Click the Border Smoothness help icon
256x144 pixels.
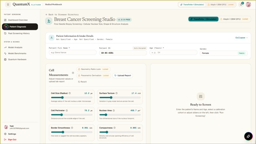[72, 128]
